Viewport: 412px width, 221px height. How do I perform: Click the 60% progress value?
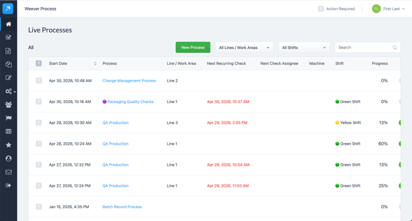click(383, 144)
